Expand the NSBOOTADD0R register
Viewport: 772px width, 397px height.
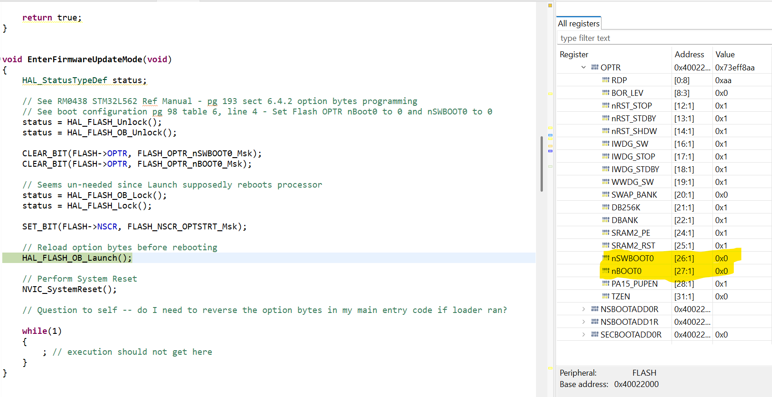tap(583, 309)
